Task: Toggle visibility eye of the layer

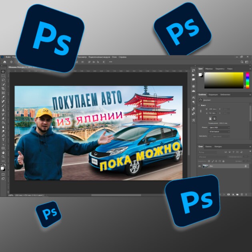Action: [200, 166]
